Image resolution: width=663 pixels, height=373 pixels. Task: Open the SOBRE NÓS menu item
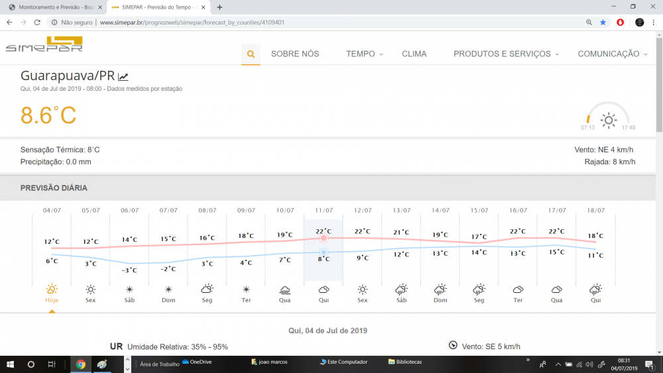pyautogui.click(x=295, y=54)
